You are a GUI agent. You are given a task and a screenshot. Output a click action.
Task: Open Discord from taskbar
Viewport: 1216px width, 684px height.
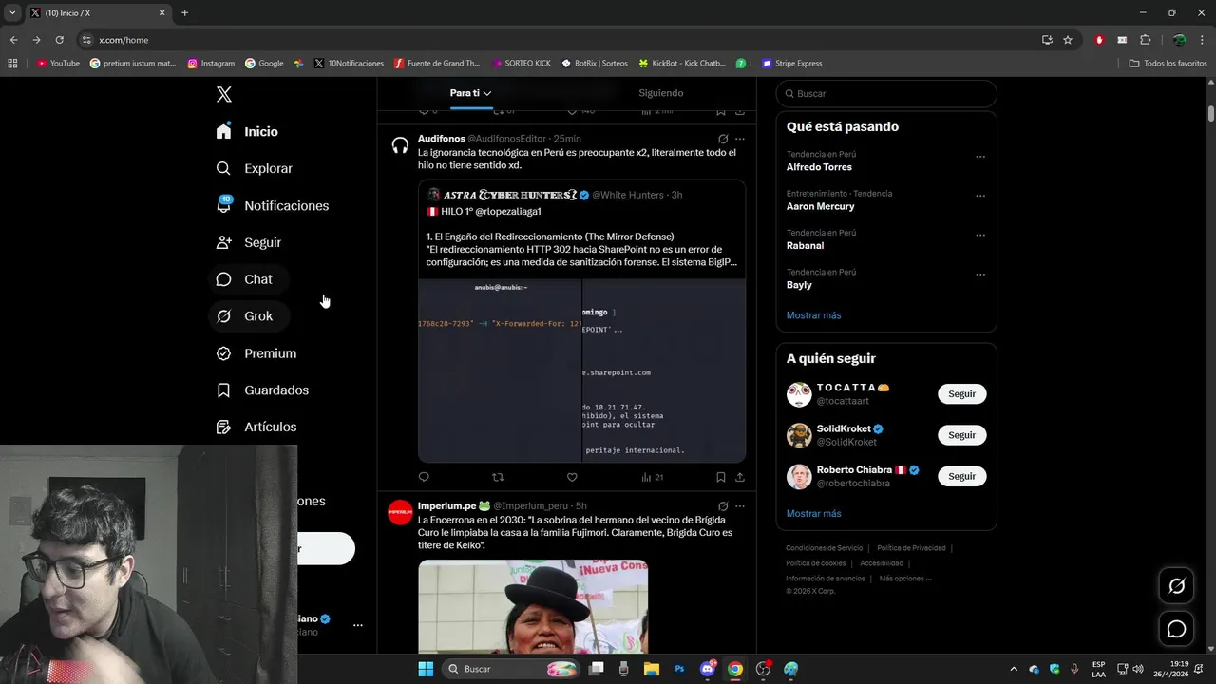coord(708,669)
